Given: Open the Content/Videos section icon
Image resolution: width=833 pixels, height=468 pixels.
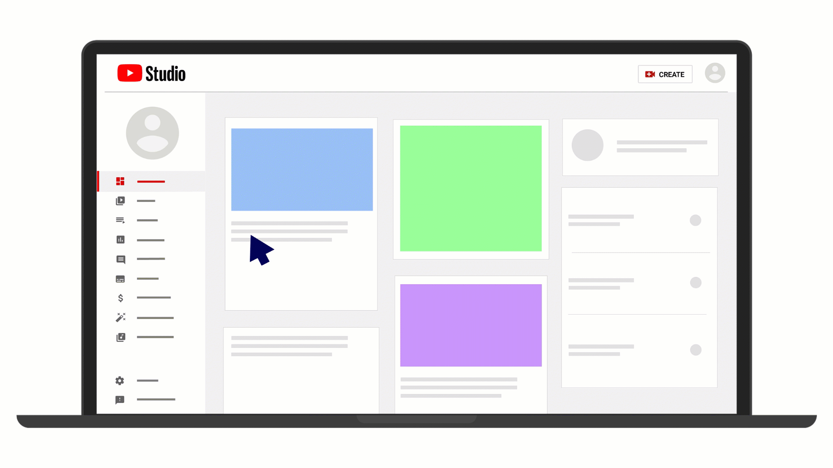Looking at the screenshot, I should (x=121, y=201).
